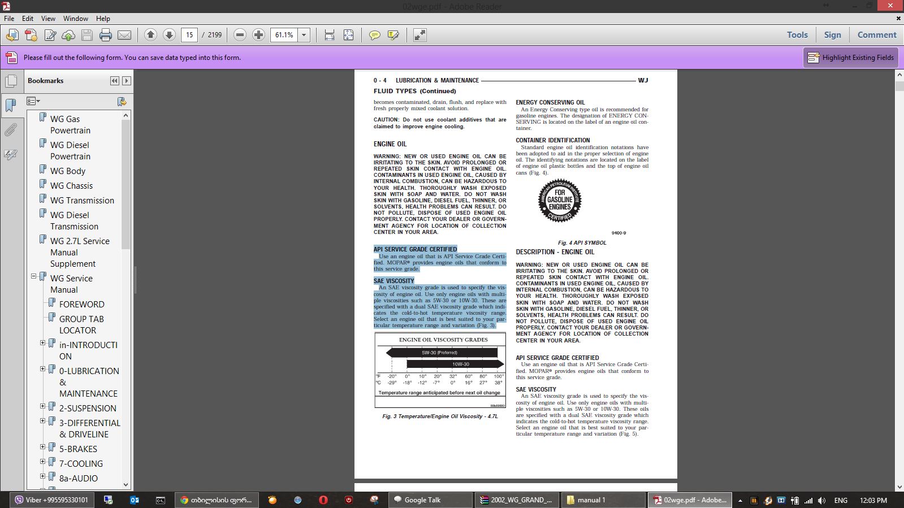904x508 pixels.
Task: Go to the next page arrow
Action: tap(169, 35)
